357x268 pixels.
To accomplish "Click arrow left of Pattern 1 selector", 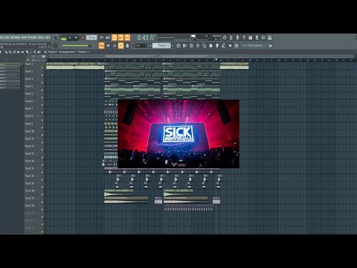I will click(150, 45).
